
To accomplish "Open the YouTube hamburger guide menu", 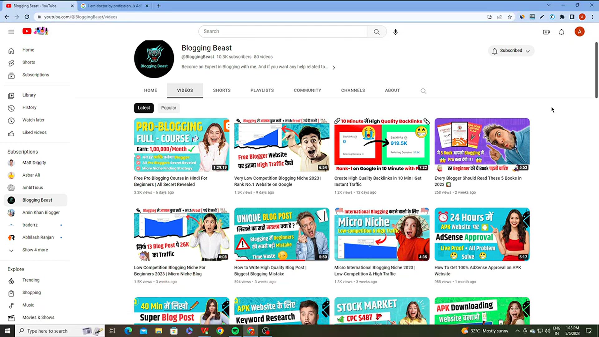I will (x=11, y=32).
